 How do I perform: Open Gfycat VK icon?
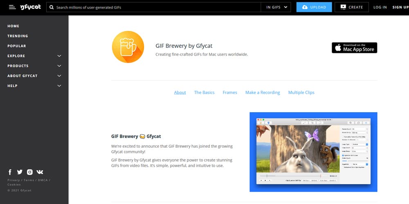[40, 172]
